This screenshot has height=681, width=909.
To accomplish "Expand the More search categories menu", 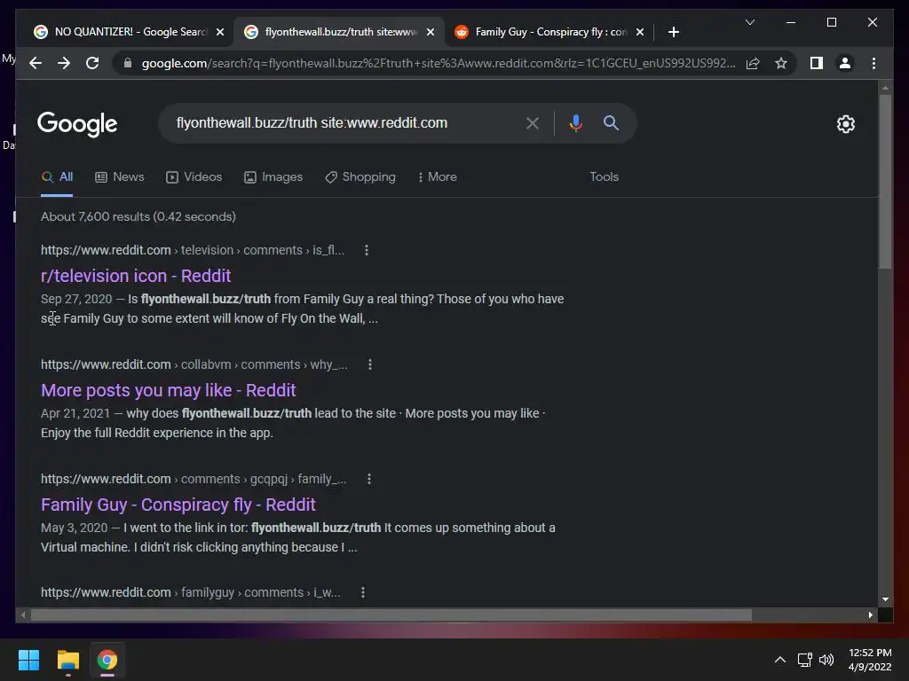I will pos(437,176).
